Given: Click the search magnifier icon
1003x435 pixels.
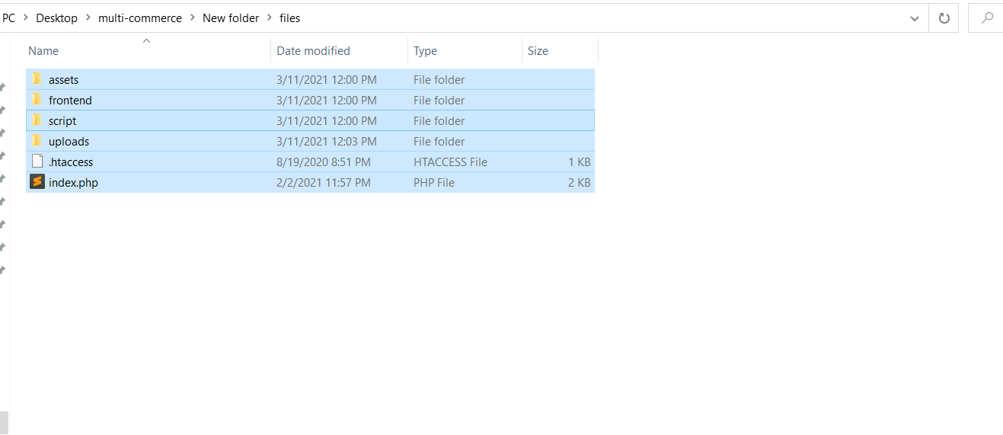Looking at the screenshot, I should (987, 18).
